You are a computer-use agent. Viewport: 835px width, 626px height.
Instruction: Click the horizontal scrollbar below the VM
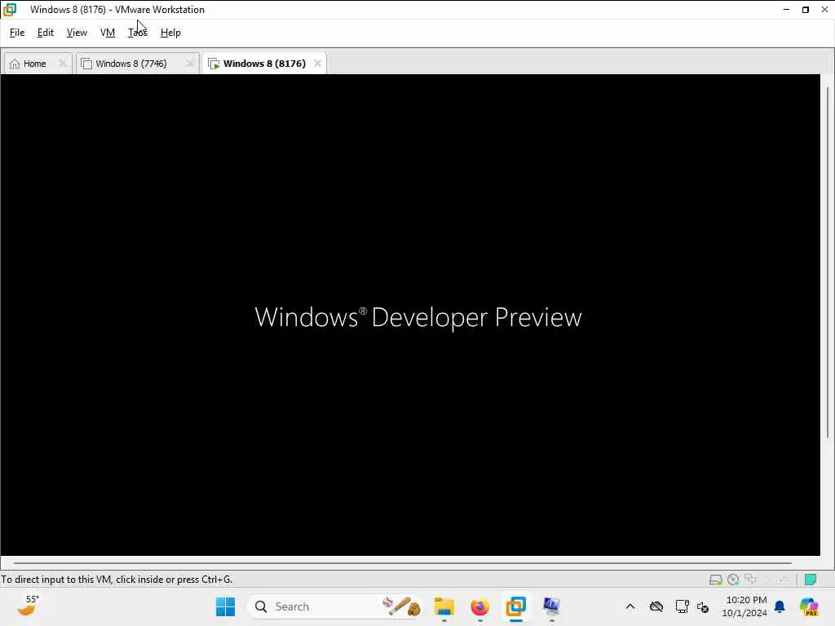pos(403,562)
